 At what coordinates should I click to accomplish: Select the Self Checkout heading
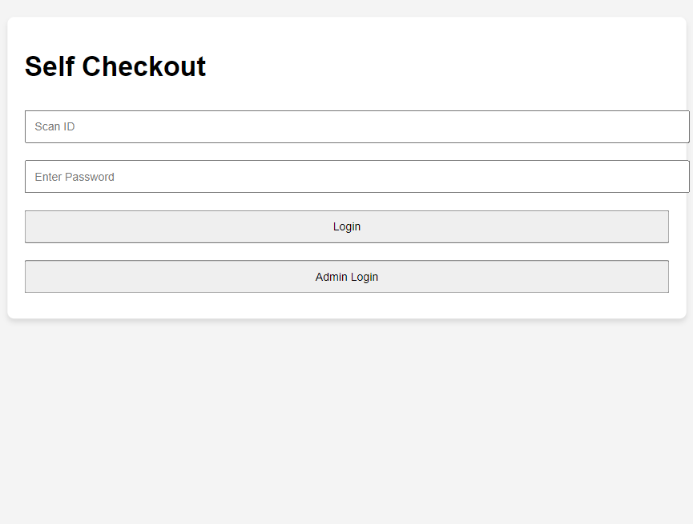tap(115, 66)
